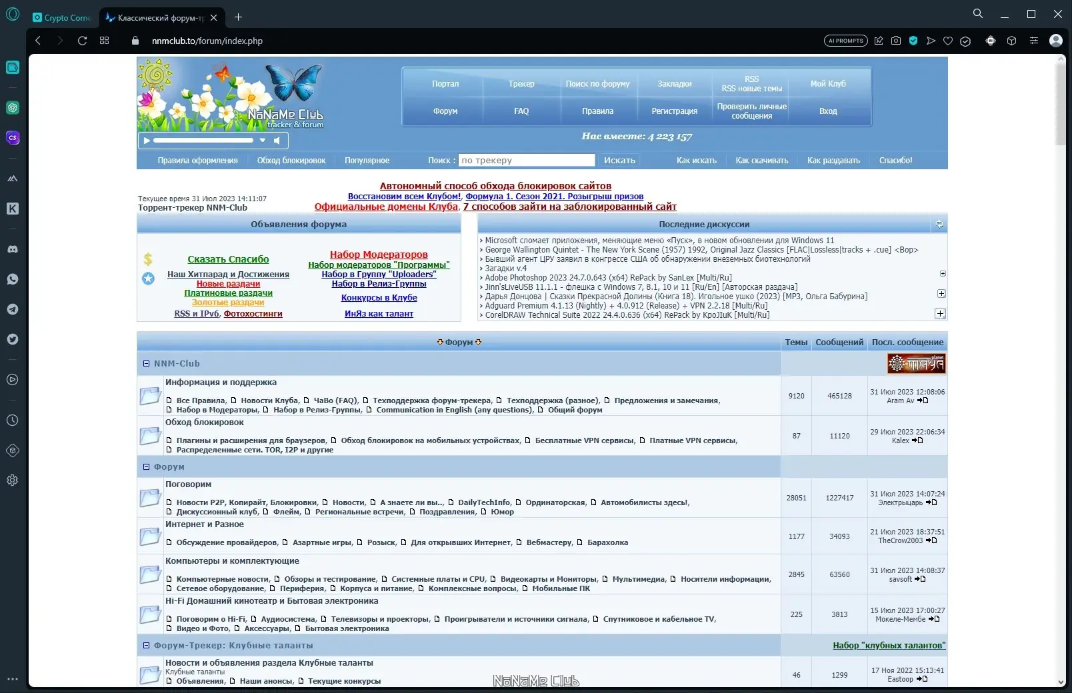Open a new browser tab
Screen dimensions: 1072x693
(x=238, y=17)
